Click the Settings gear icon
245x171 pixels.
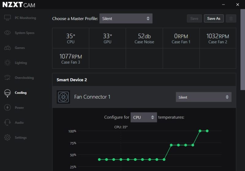click(7, 138)
